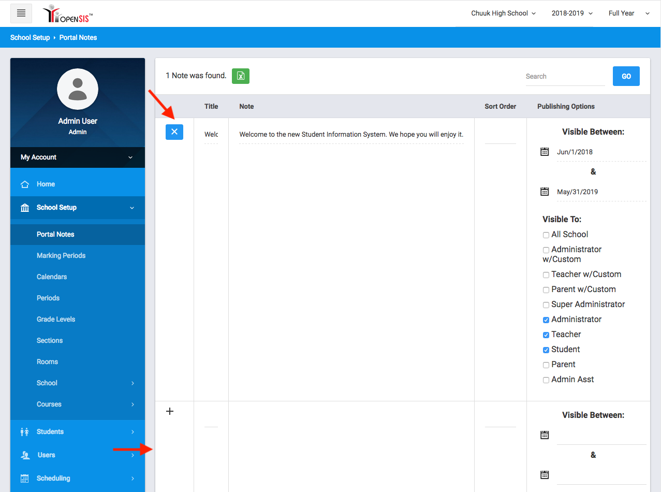Export notes with the green Excel icon
Image resolution: width=661 pixels, height=492 pixels.
point(241,76)
